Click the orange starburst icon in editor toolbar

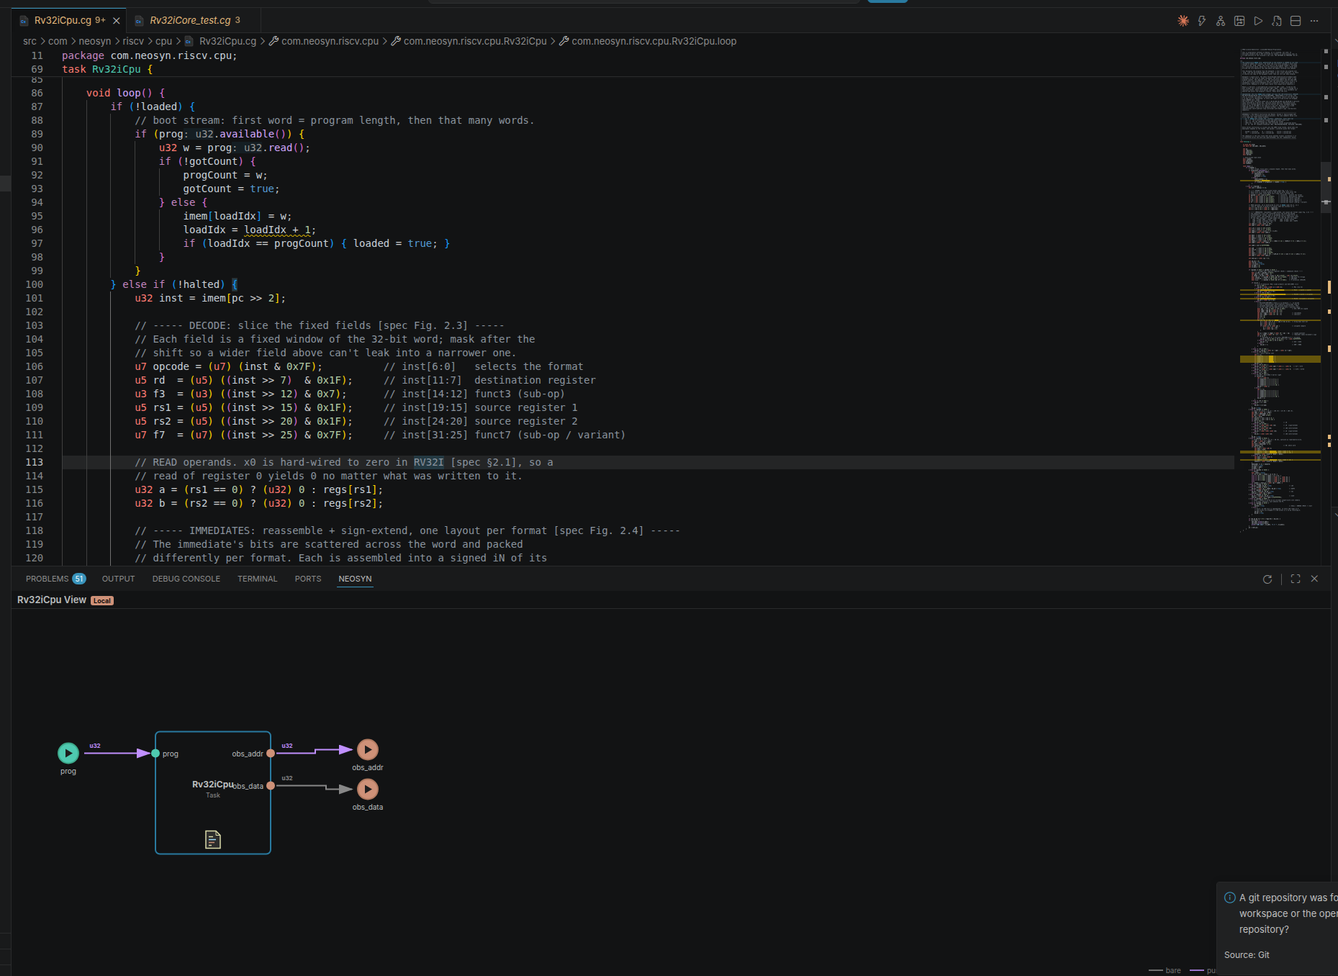[x=1183, y=21]
